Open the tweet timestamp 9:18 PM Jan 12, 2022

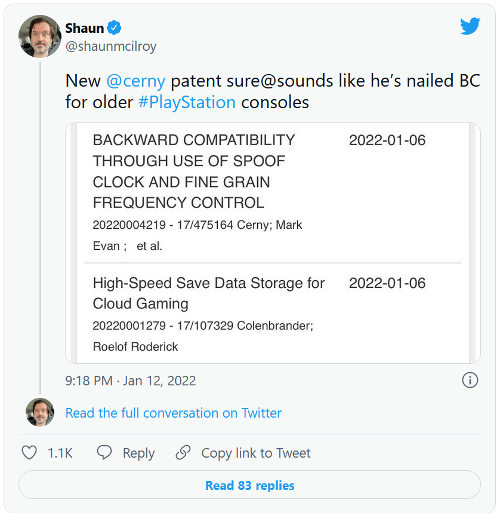pos(131,381)
